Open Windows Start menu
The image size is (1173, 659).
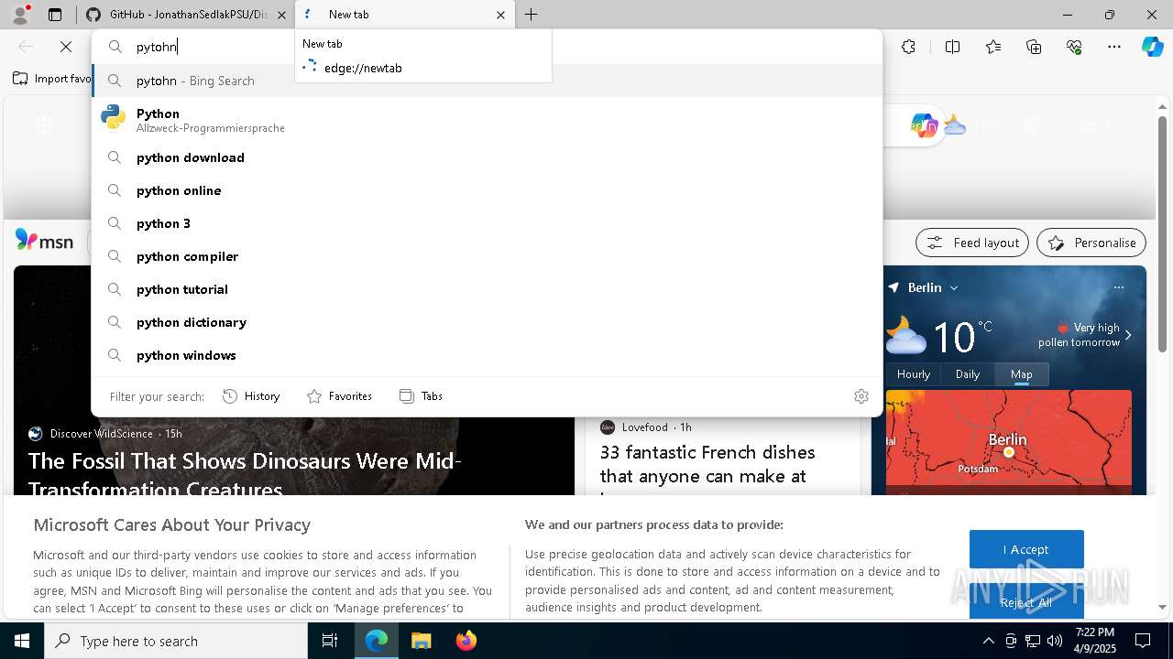pyautogui.click(x=22, y=641)
